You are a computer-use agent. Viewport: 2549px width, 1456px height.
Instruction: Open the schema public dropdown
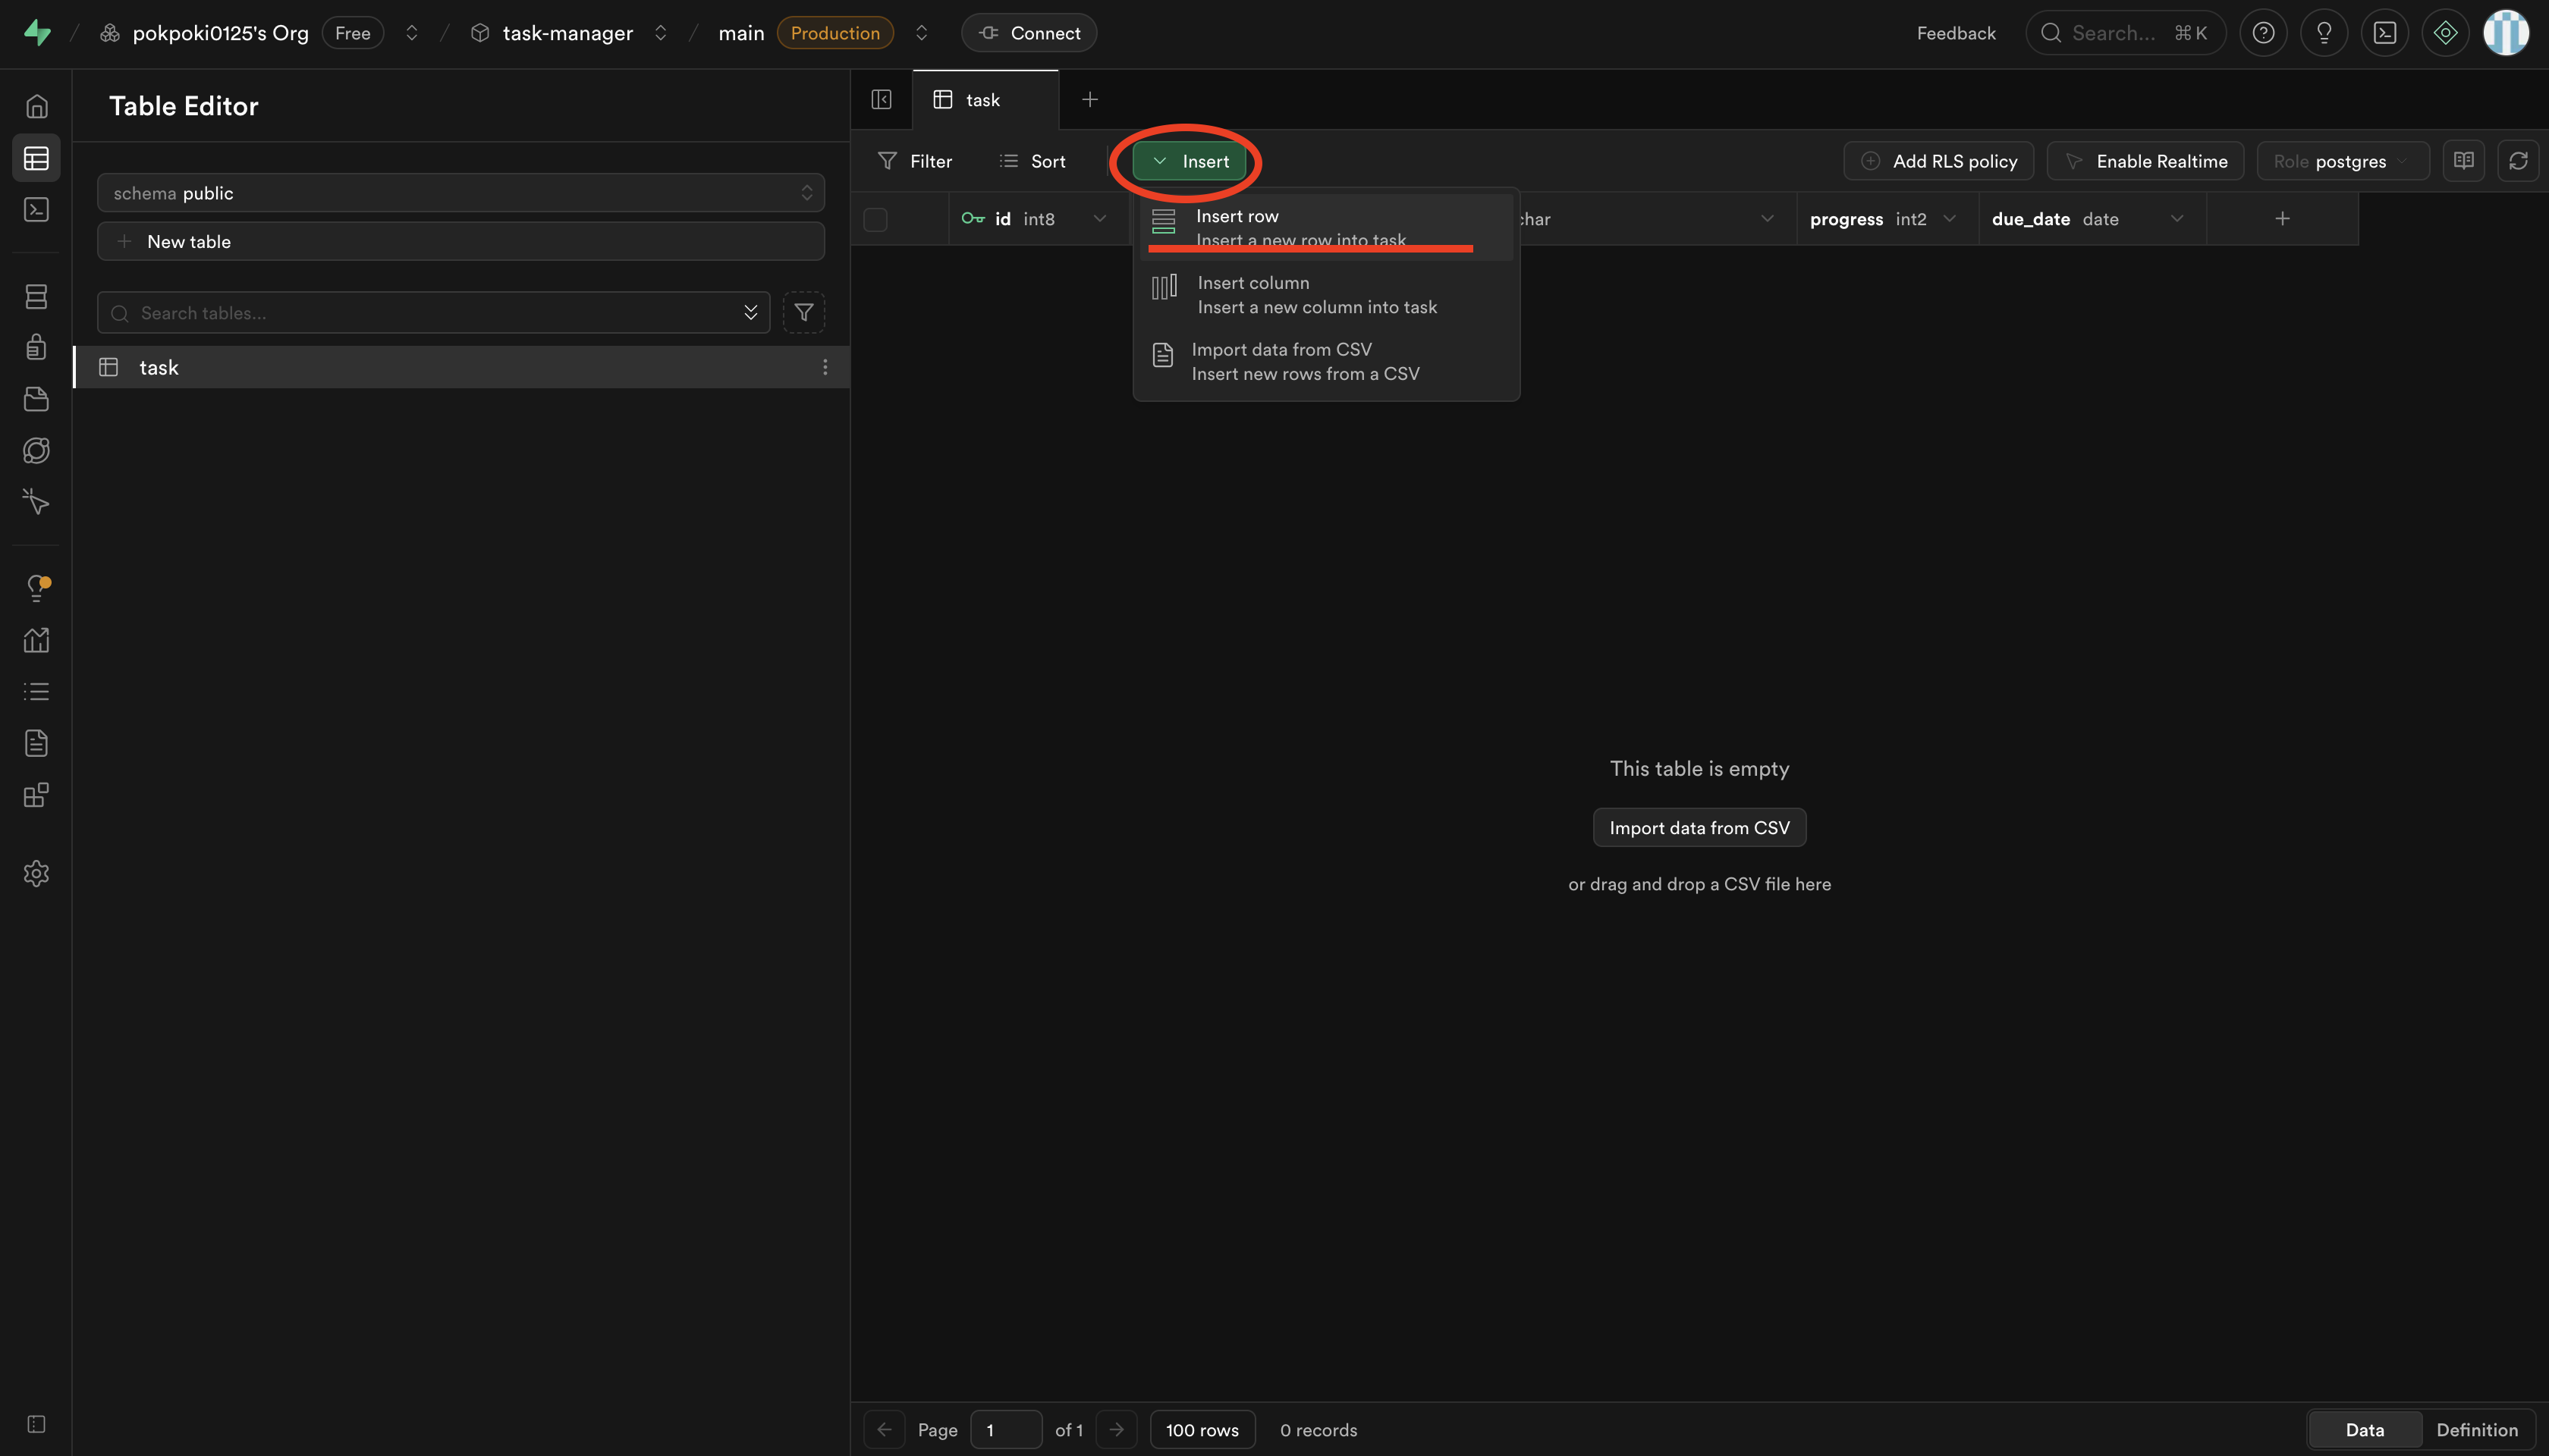[x=460, y=193]
